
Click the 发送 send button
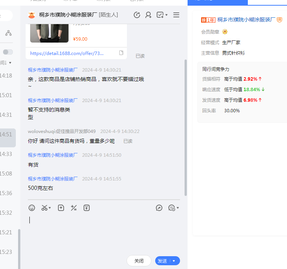pyautogui.click(x=163, y=261)
